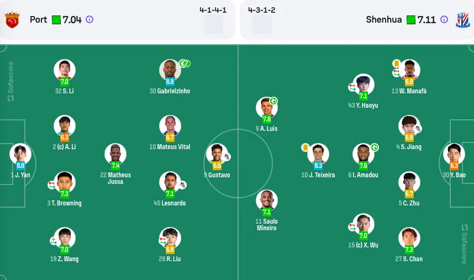Viewport: 474px width, 280px height.
Task: Click the assist boot icon beside Gustavo
Action: 227,157
